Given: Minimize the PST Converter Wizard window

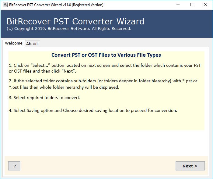Looking at the screenshot, I should 177,5.
